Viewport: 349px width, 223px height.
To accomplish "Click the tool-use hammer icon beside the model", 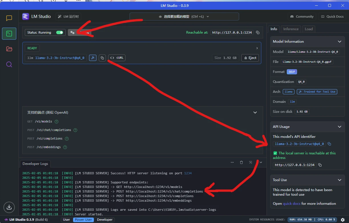I will [x=93, y=58].
